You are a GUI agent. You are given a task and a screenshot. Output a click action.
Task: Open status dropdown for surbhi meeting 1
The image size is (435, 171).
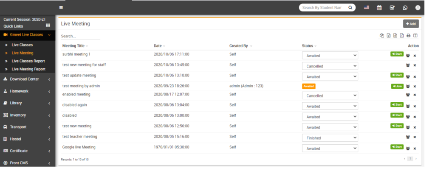coord(330,56)
